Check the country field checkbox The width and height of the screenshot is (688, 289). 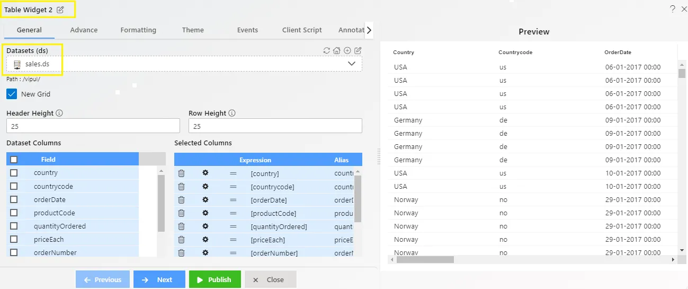click(14, 173)
